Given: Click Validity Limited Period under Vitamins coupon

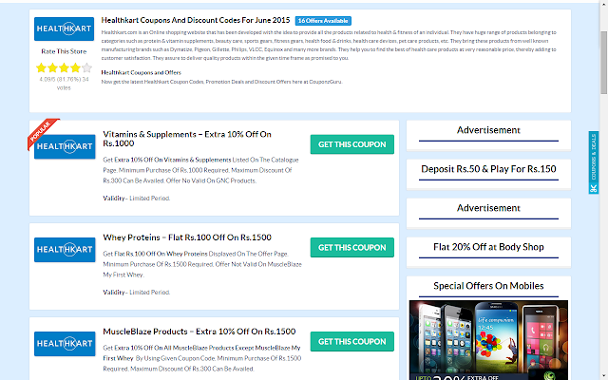Looking at the screenshot, I should coord(137,199).
